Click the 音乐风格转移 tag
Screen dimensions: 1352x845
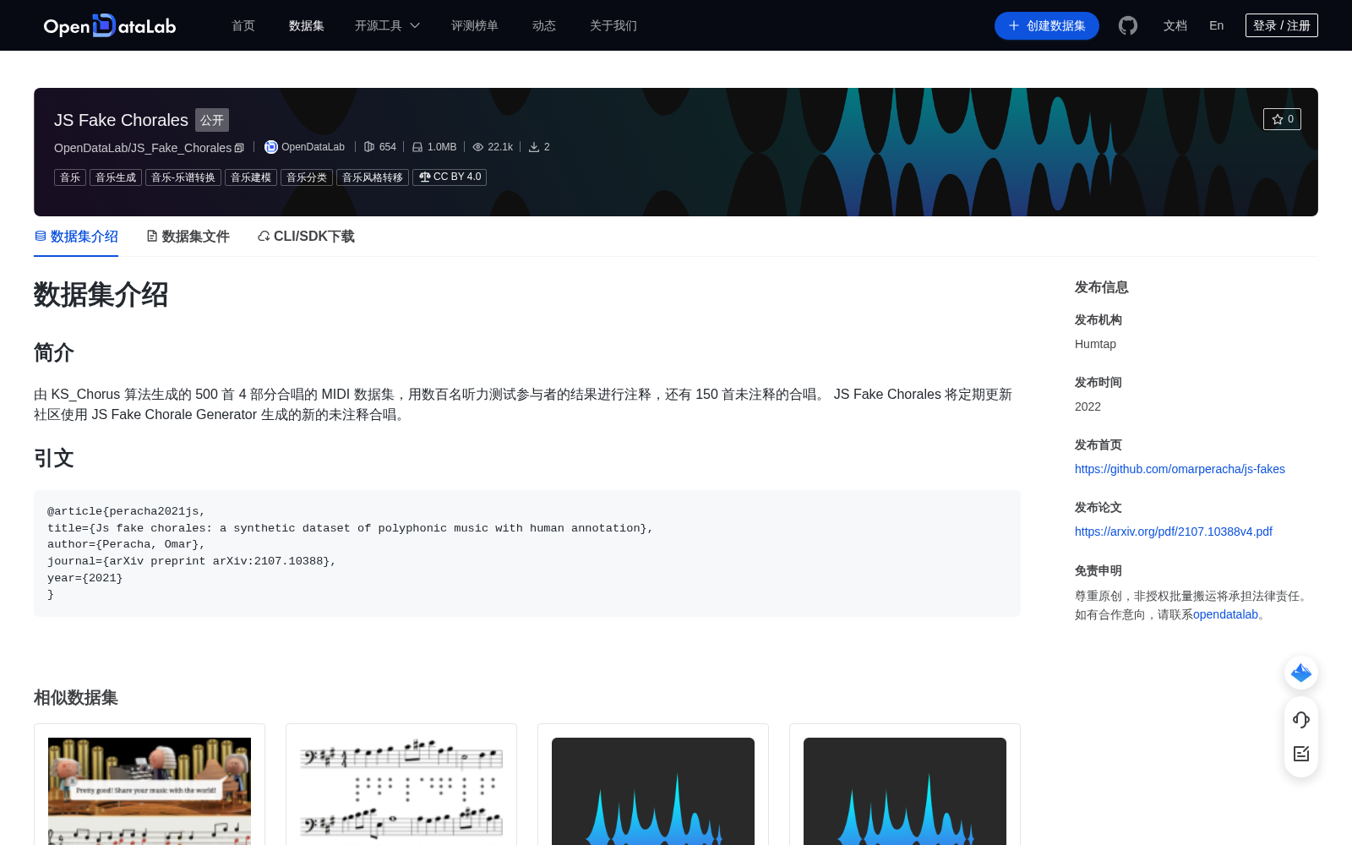pos(373,177)
